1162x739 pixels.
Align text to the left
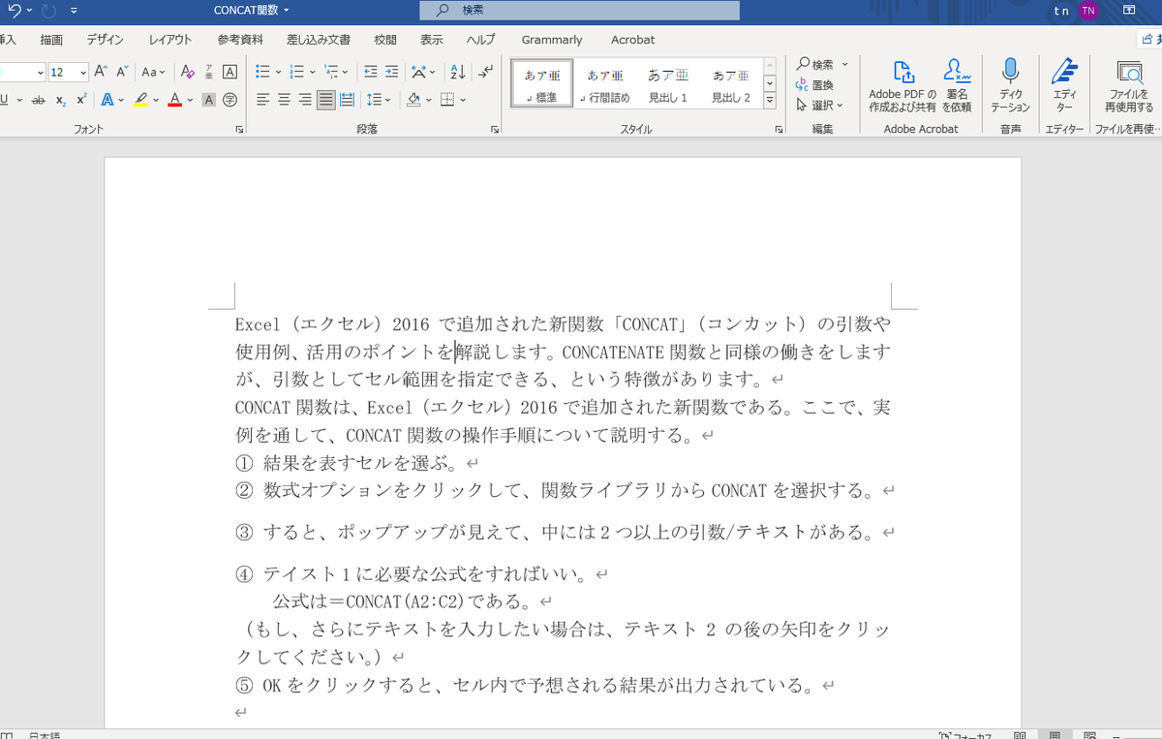tap(262, 99)
